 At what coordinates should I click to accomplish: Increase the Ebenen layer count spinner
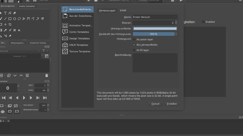(x=176, y=22)
